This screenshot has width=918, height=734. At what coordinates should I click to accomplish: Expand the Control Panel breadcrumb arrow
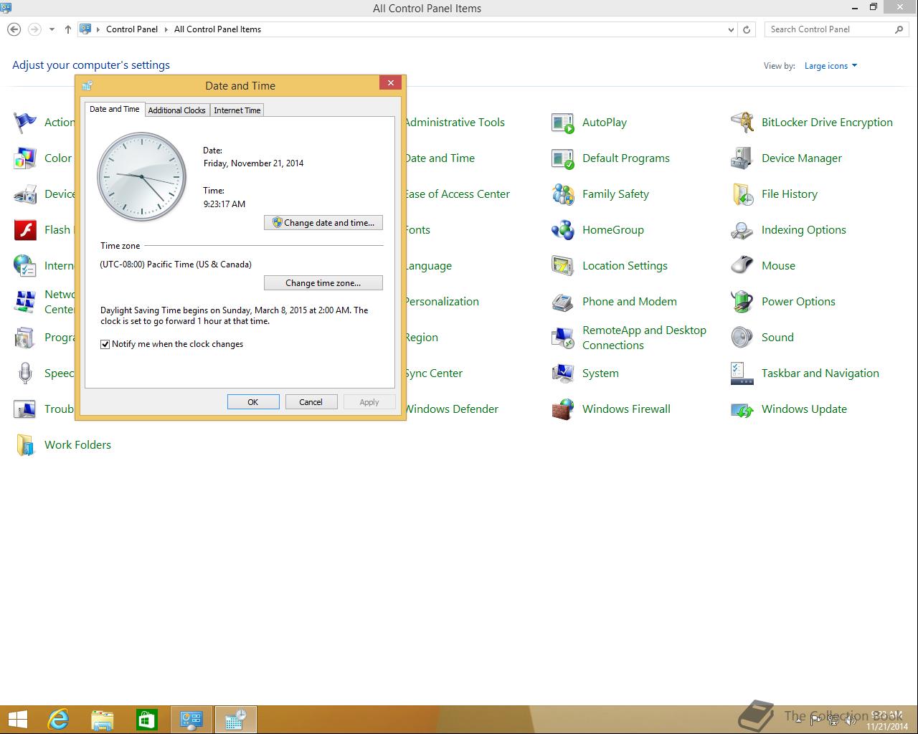click(166, 29)
